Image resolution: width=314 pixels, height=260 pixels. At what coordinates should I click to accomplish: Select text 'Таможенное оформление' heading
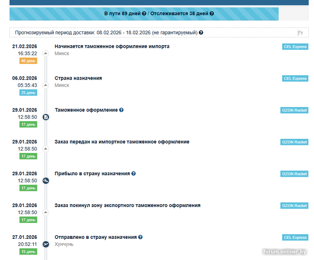point(86,110)
